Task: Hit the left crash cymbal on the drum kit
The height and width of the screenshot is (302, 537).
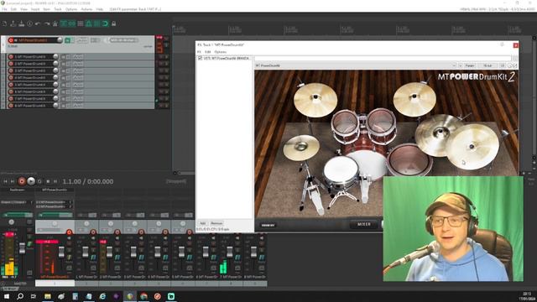Action: coord(315,100)
